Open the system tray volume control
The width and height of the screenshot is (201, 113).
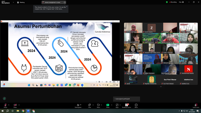tap(187, 111)
